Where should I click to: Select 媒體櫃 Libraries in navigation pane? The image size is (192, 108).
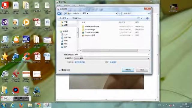[64, 31]
